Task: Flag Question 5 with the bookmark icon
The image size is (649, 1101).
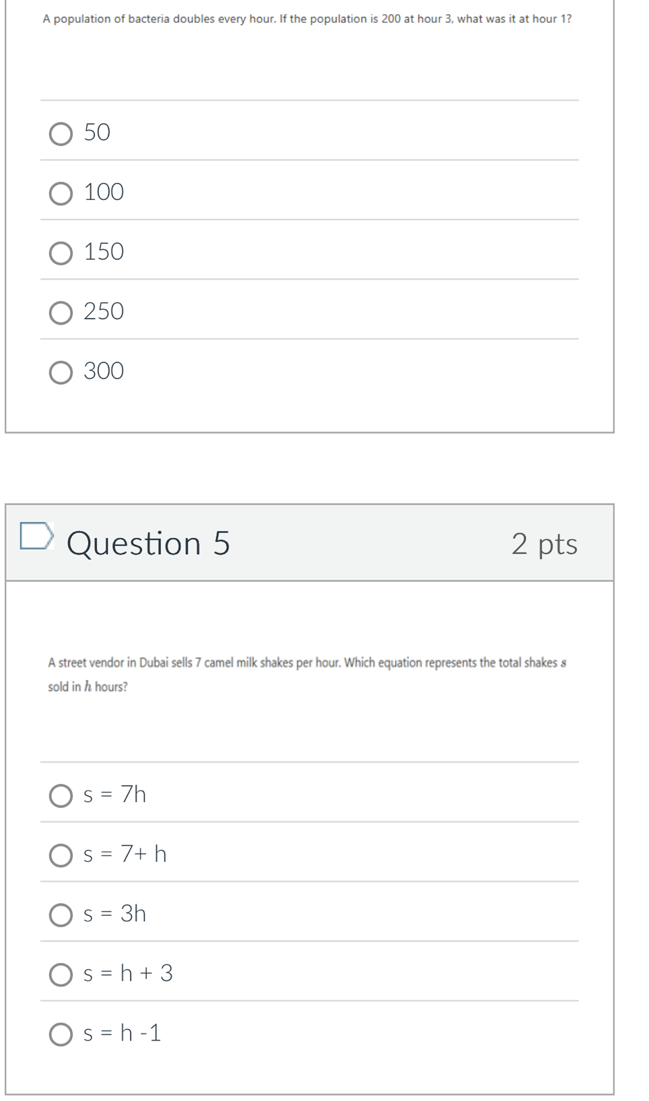Action: (36, 535)
